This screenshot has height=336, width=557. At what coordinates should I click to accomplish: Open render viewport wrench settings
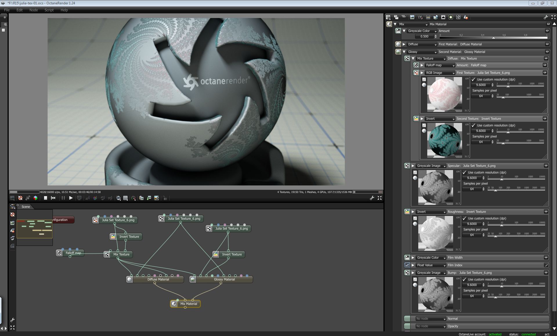click(372, 198)
